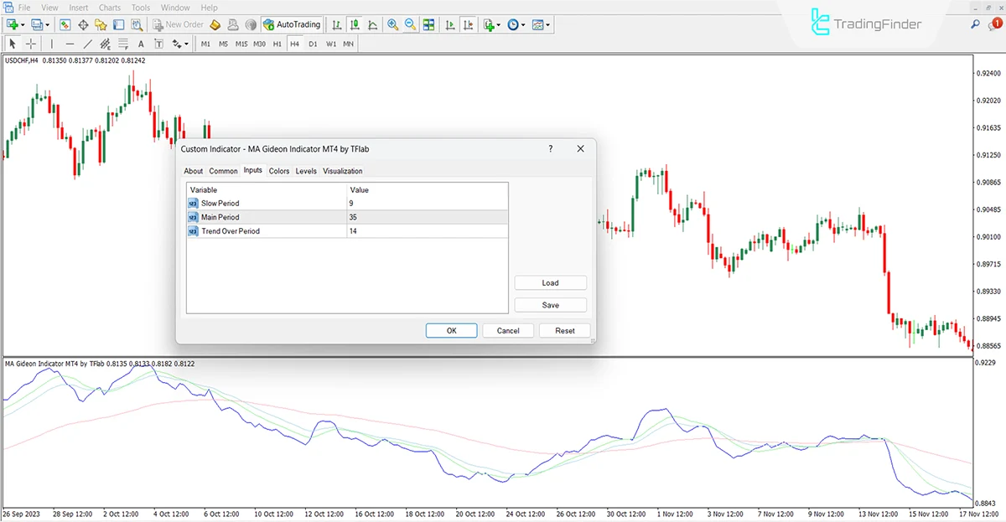The height and width of the screenshot is (522, 1006).
Task: Select the Crosshair tool
Action: 31,44
